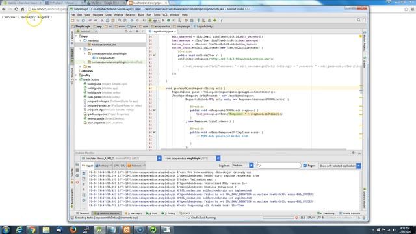
Task: Click the Run app play icon
Action: 163,20
